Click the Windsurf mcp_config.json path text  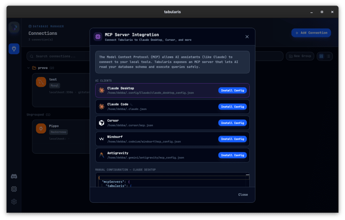pos(144,141)
